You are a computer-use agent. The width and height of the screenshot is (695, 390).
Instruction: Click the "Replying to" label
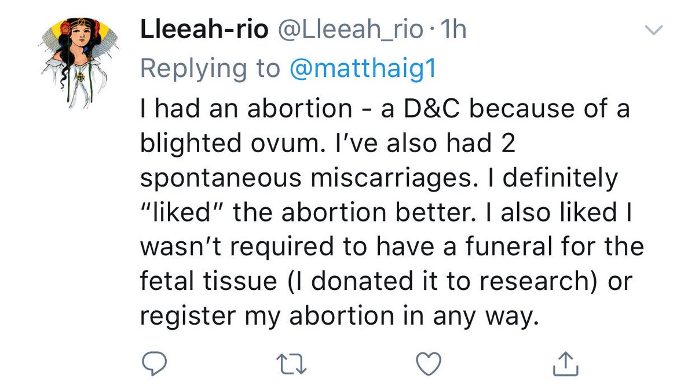210,69
